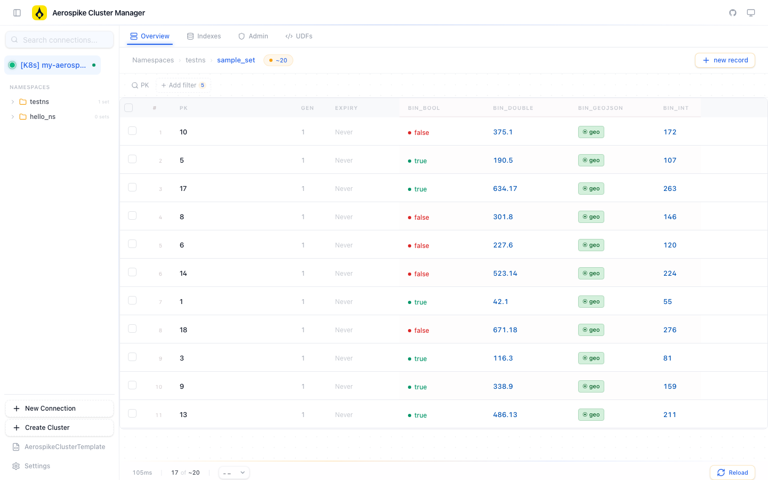Click the Settings gear icon
This screenshot has height=480, width=768.
pyautogui.click(x=16, y=466)
